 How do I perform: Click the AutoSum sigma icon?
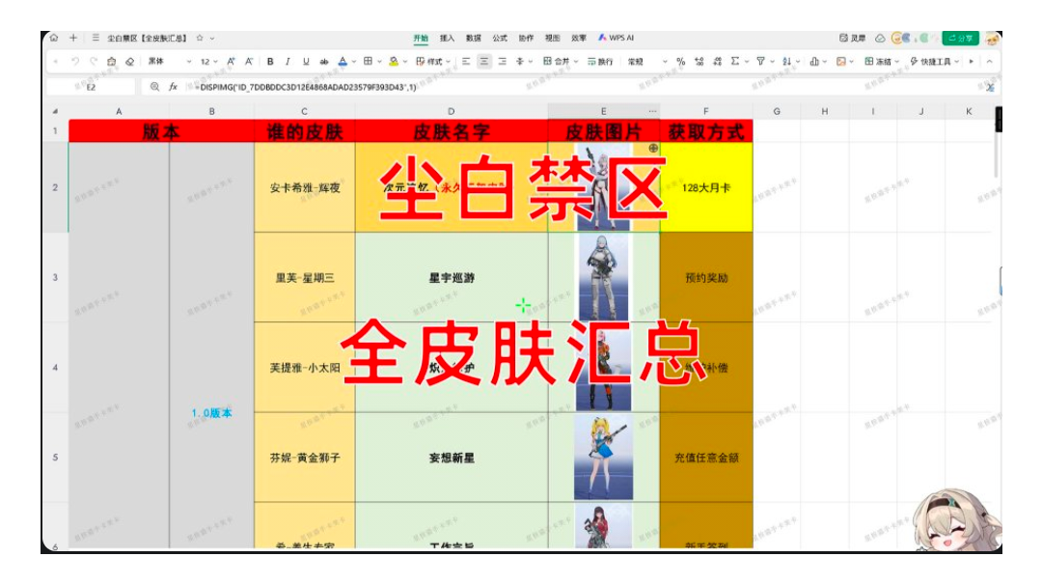[x=735, y=61]
